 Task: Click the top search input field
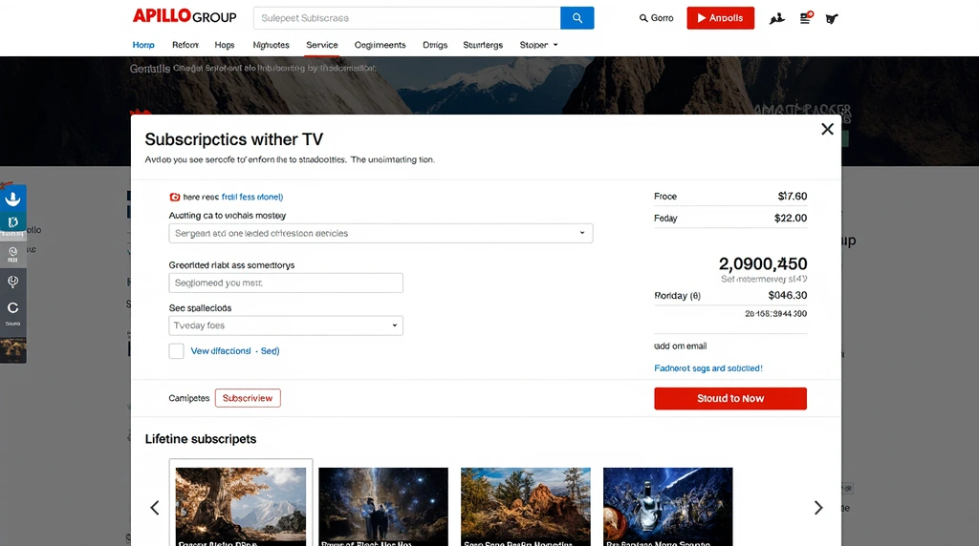[x=407, y=18]
